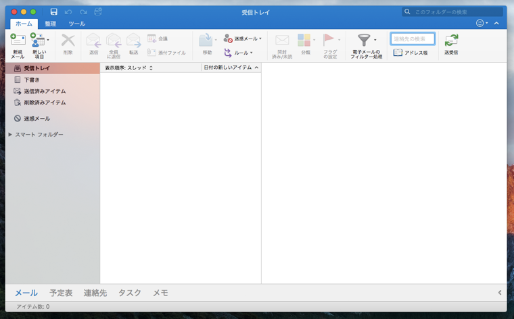
Task: Click the 開封済み/未読 envelope icon
Action: (x=282, y=40)
